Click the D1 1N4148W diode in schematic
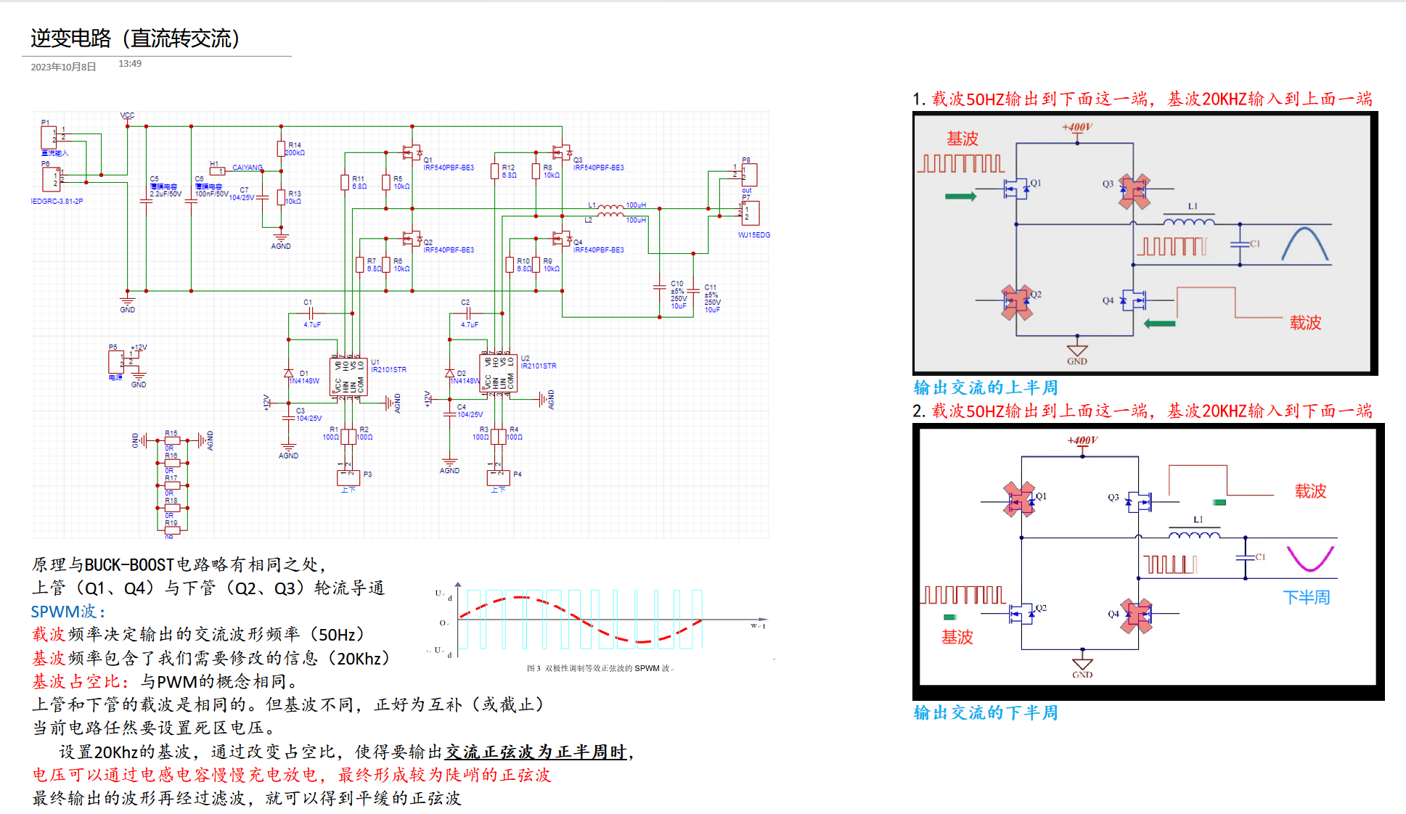Screen dimensions: 1406x814 point(289,373)
